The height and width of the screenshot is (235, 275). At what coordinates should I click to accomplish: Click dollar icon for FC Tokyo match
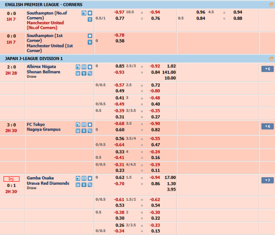tap(84, 131)
